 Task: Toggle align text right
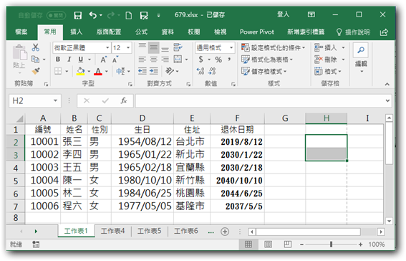pos(165,60)
